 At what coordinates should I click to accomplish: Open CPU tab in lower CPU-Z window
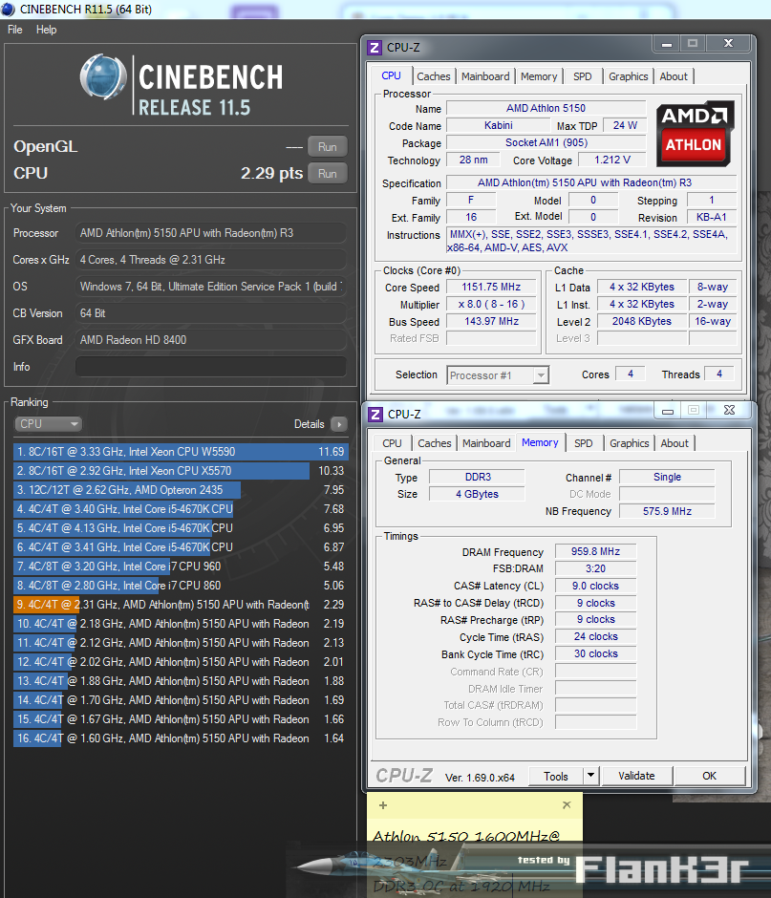point(393,443)
